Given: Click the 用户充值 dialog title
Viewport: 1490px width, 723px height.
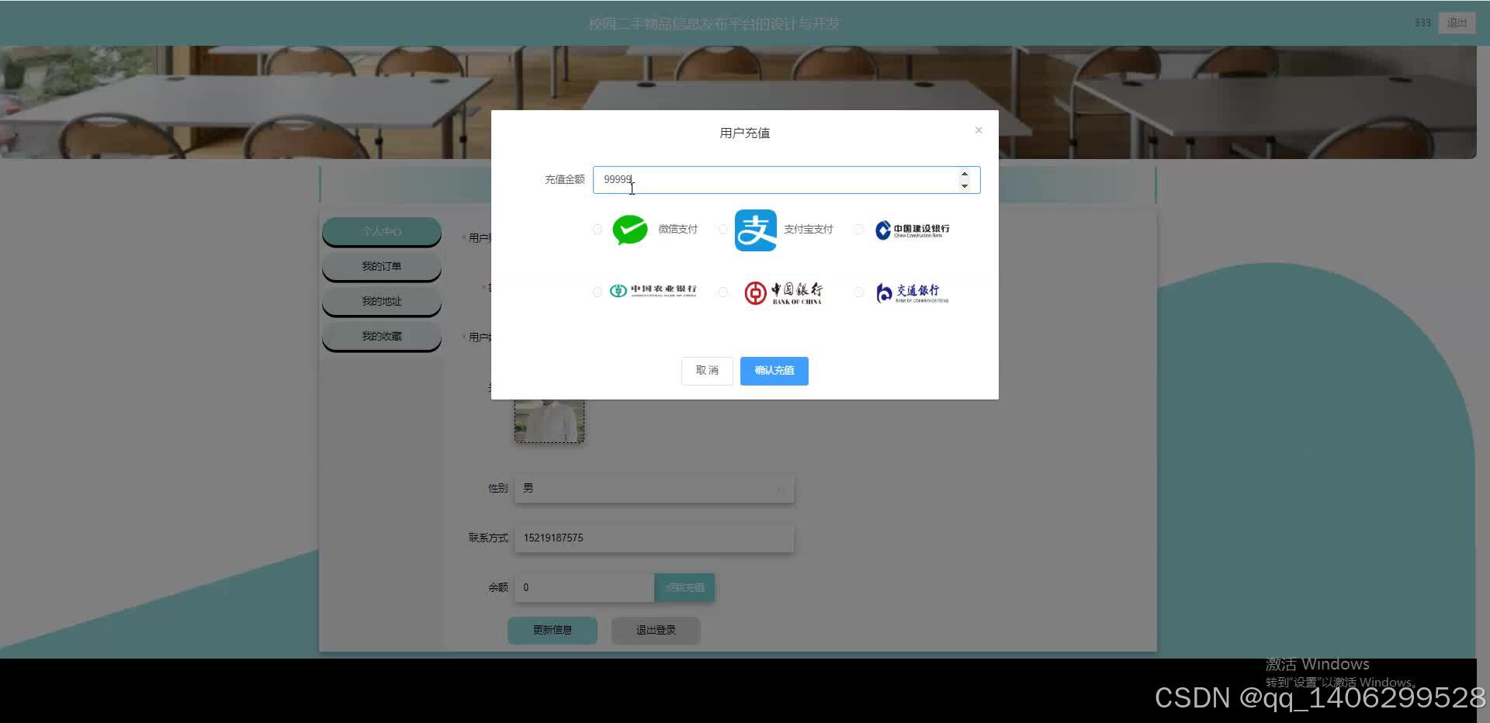Looking at the screenshot, I should 744,133.
